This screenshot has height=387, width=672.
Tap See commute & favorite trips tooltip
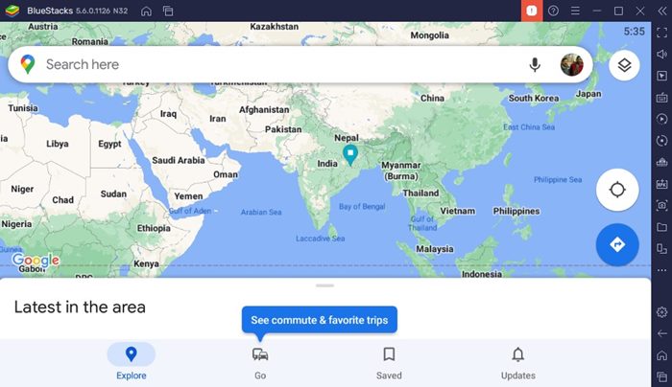click(320, 320)
